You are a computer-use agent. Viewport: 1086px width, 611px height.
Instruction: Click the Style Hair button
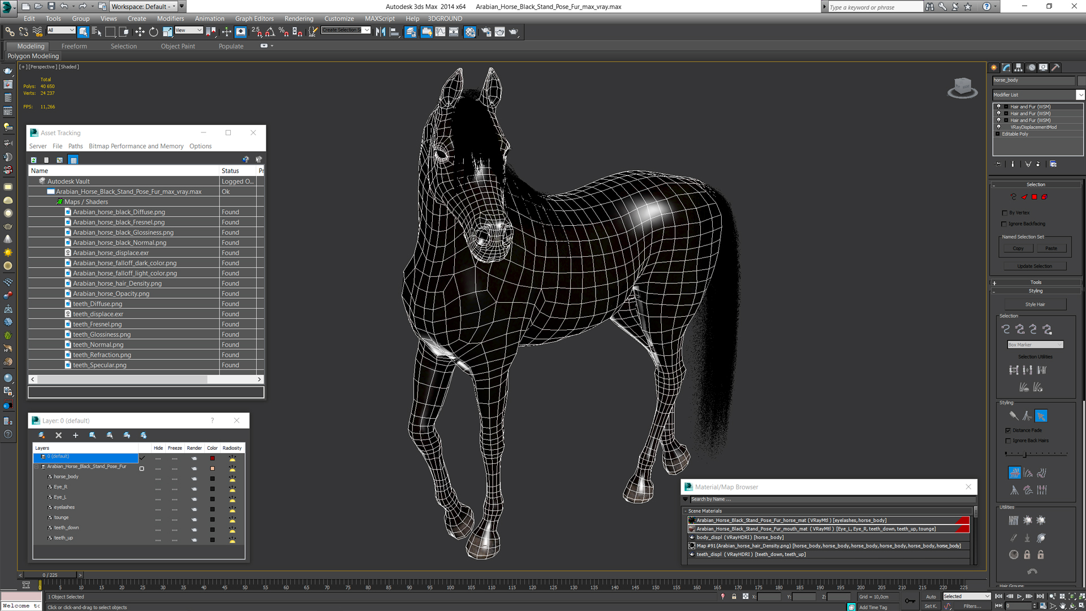[1035, 304]
